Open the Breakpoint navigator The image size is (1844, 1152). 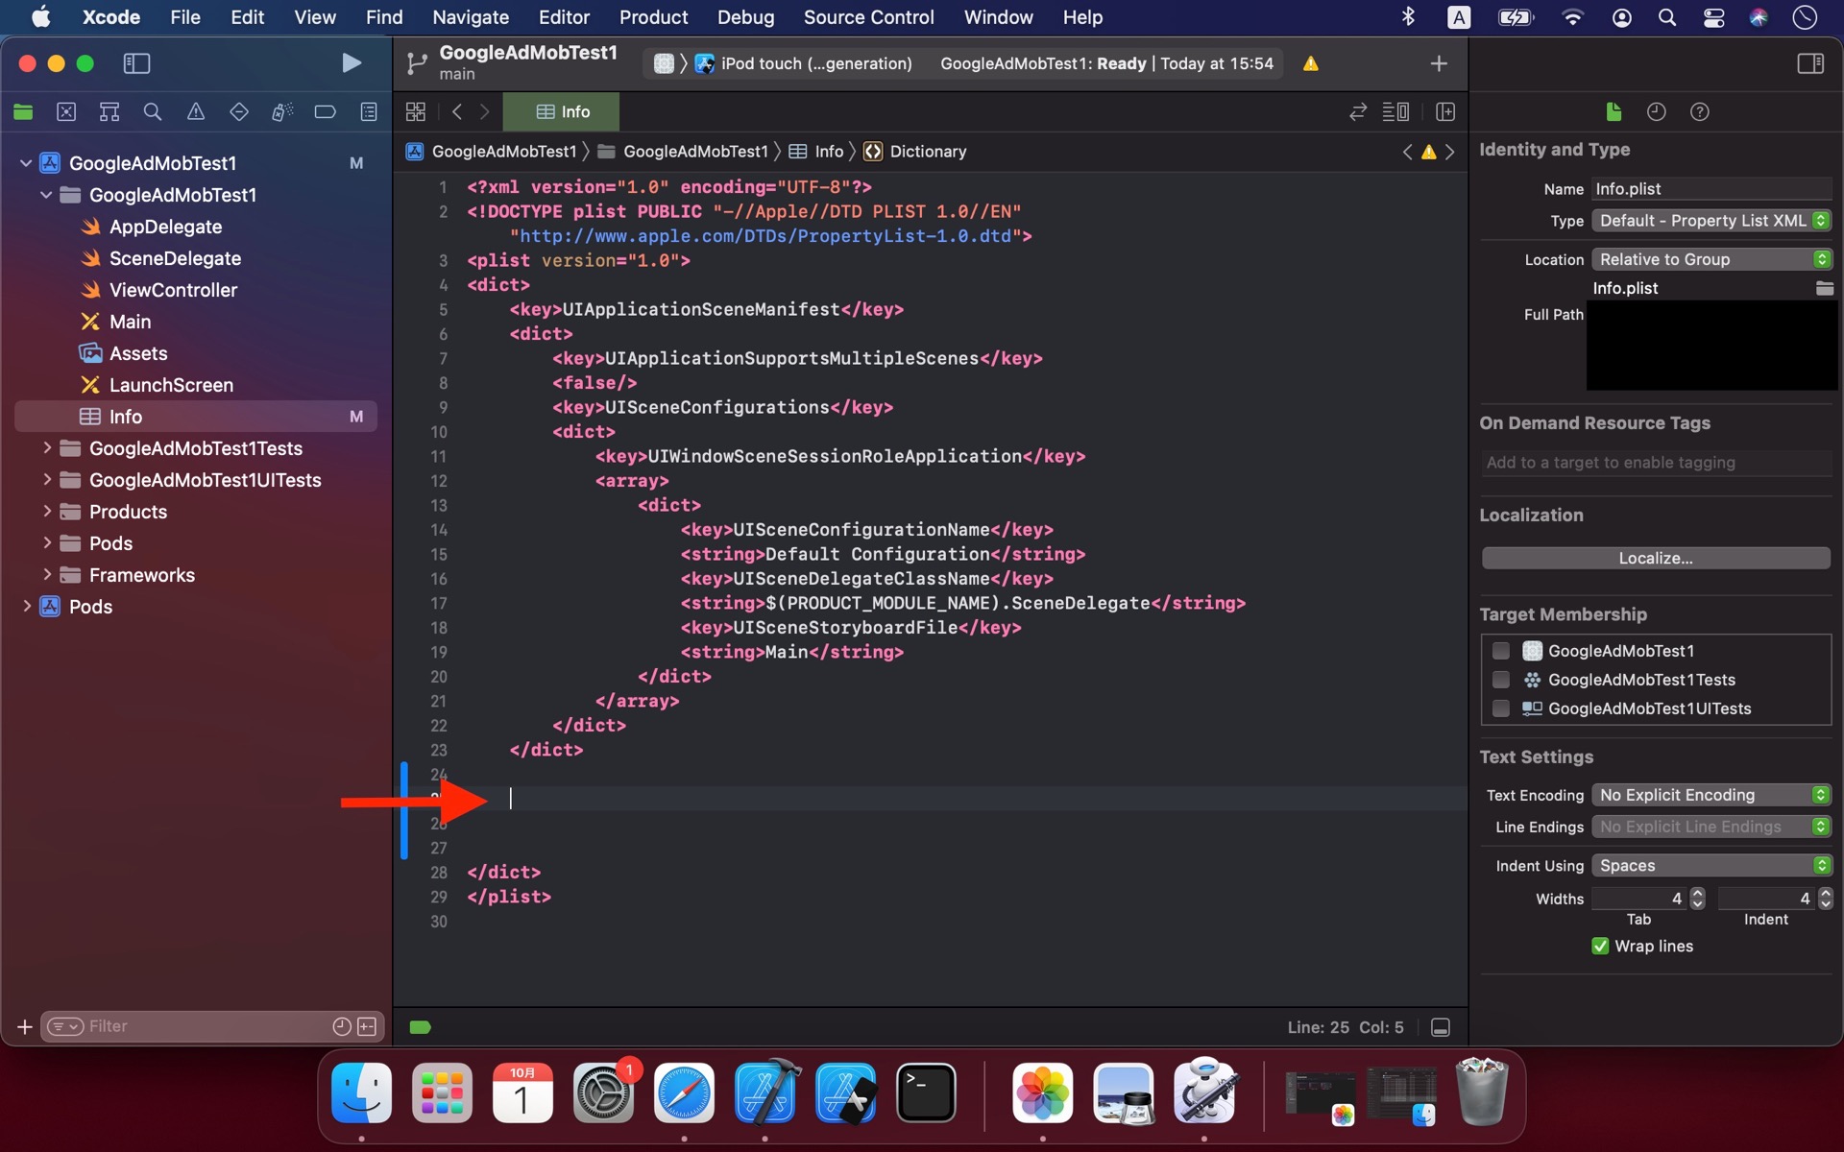[x=326, y=112]
